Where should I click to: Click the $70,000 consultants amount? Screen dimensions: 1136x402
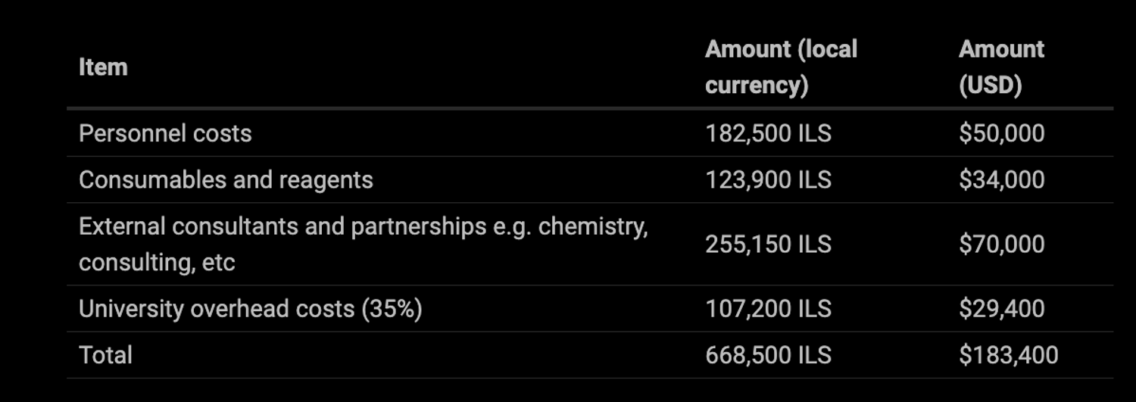pos(1001,244)
